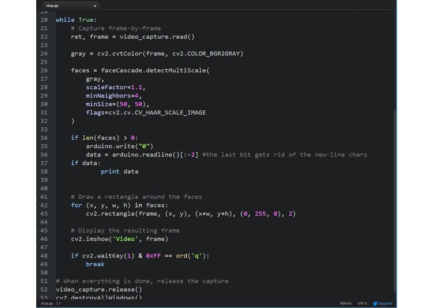This screenshot has height=308, width=434.
Task: Click the 'while True:' line
Action: pyautogui.click(x=76, y=20)
